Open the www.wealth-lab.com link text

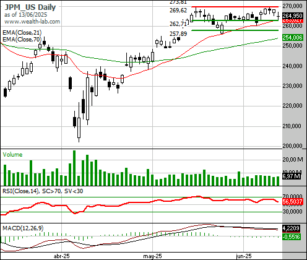coord(32,22)
